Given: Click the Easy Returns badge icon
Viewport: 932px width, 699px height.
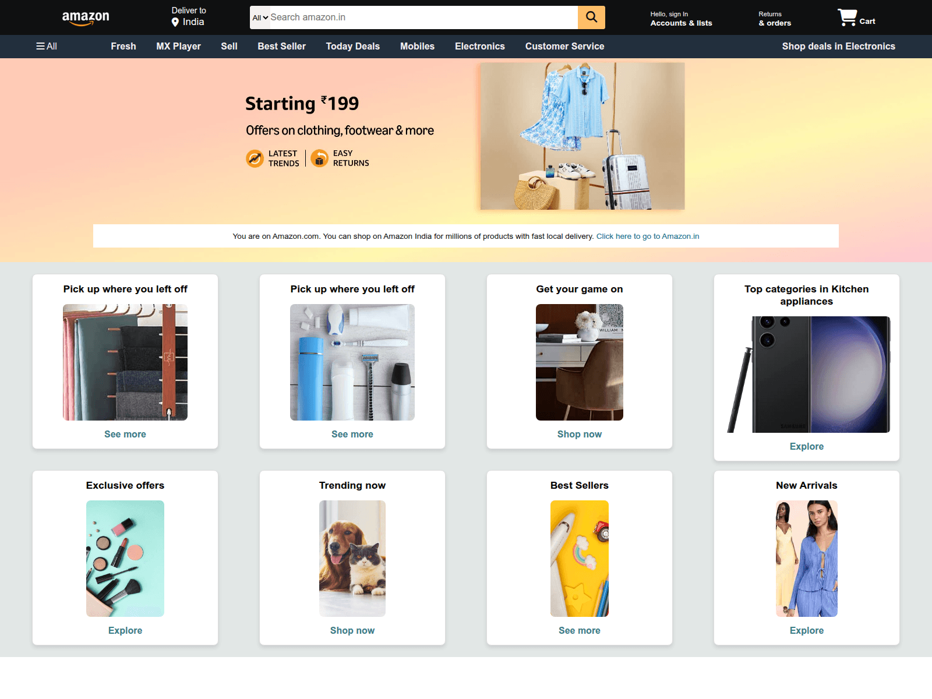Looking at the screenshot, I should 319,158.
